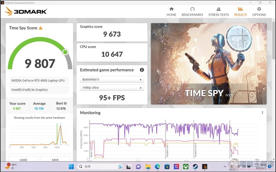Switch to the RESULTS tab
Image resolution: width=276 pixels, height=172 pixels.
pos(240,11)
